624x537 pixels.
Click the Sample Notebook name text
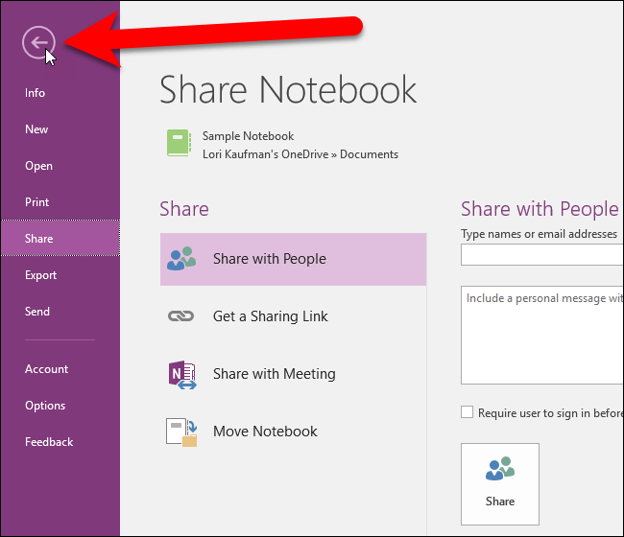[x=248, y=136]
